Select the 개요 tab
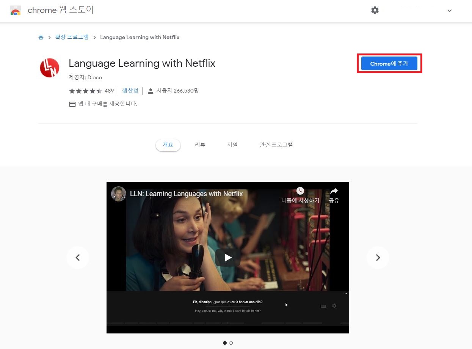 (168, 145)
